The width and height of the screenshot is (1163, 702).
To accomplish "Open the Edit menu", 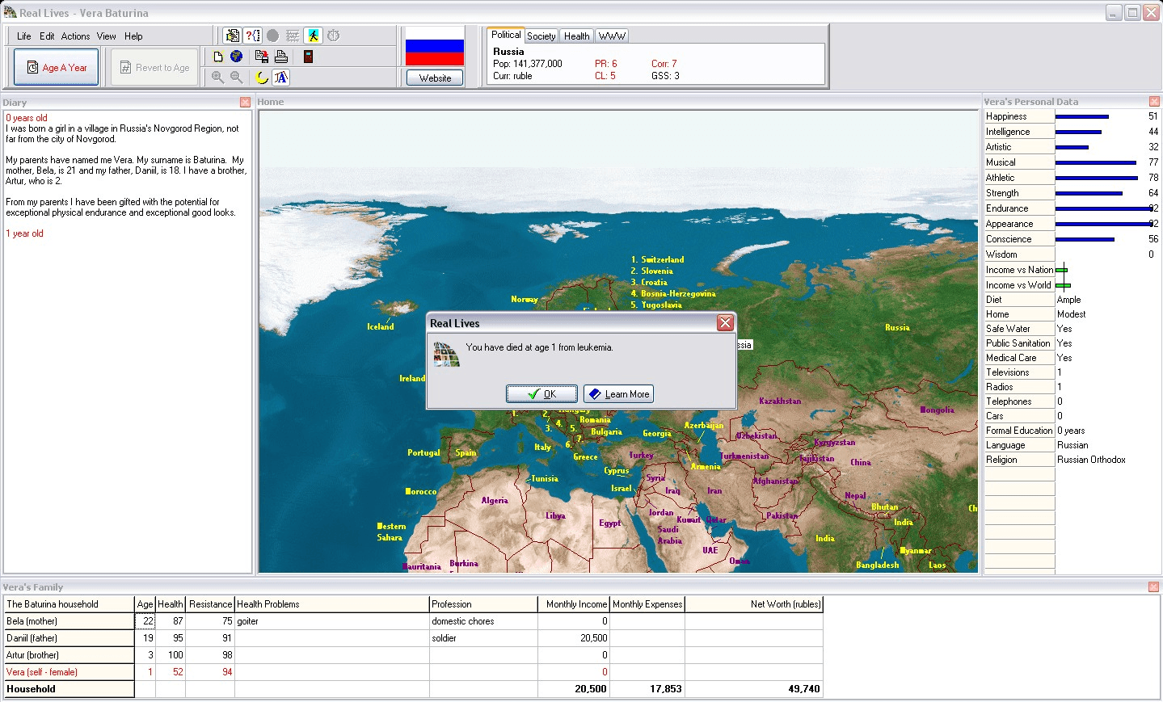I will tap(47, 36).
